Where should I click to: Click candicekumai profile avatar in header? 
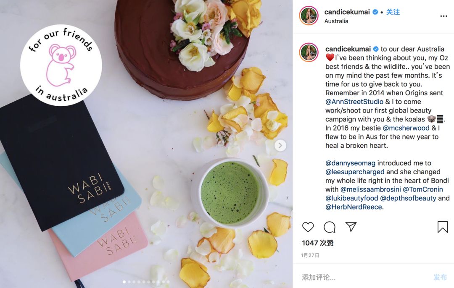309,16
